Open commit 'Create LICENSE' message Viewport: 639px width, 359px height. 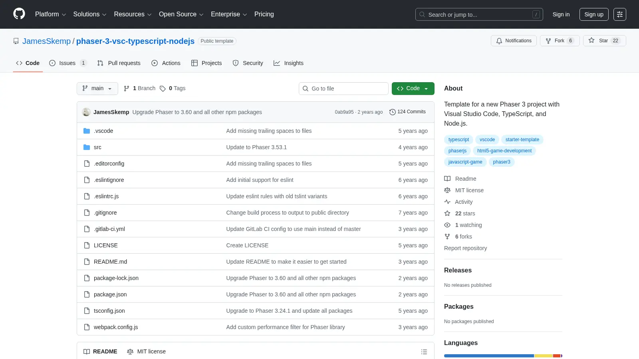(247, 245)
